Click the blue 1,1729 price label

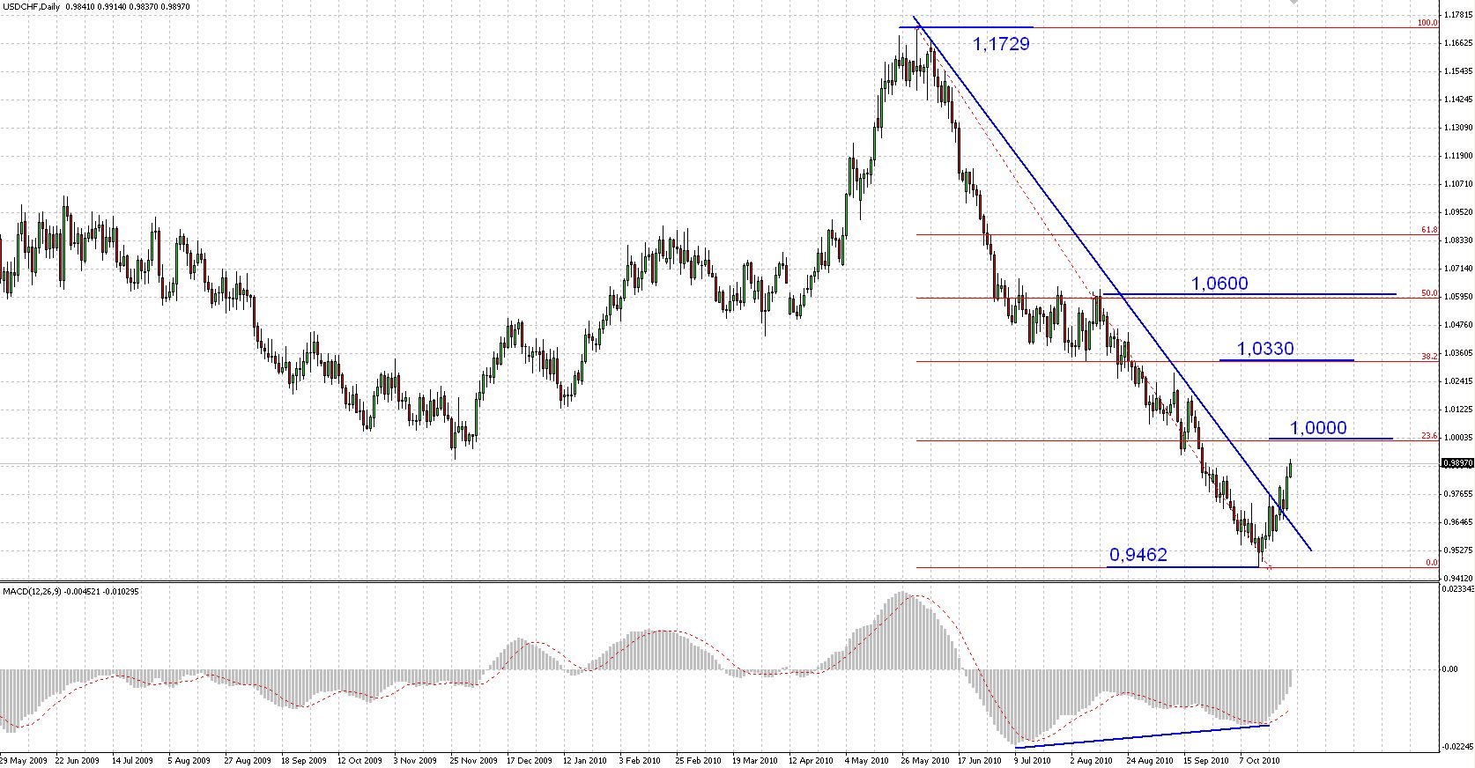(x=1001, y=43)
